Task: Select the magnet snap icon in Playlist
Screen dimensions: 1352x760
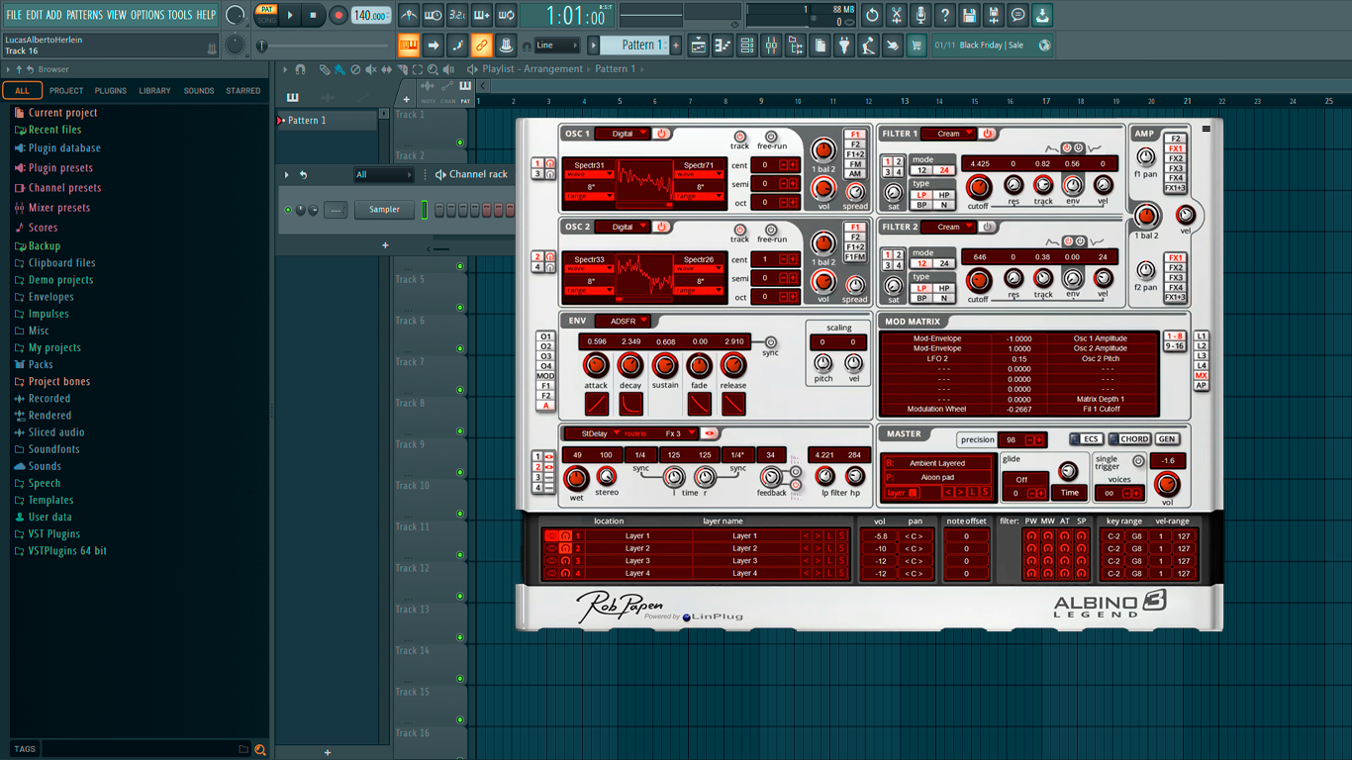Action: point(300,69)
